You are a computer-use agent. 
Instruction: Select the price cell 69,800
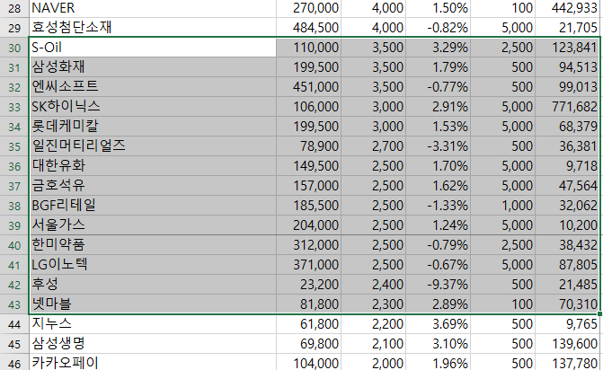click(x=308, y=344)
